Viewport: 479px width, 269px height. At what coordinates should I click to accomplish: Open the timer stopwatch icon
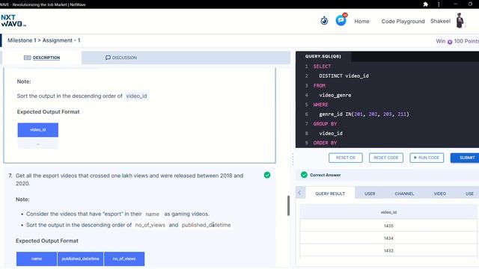[x=324, y=21]
